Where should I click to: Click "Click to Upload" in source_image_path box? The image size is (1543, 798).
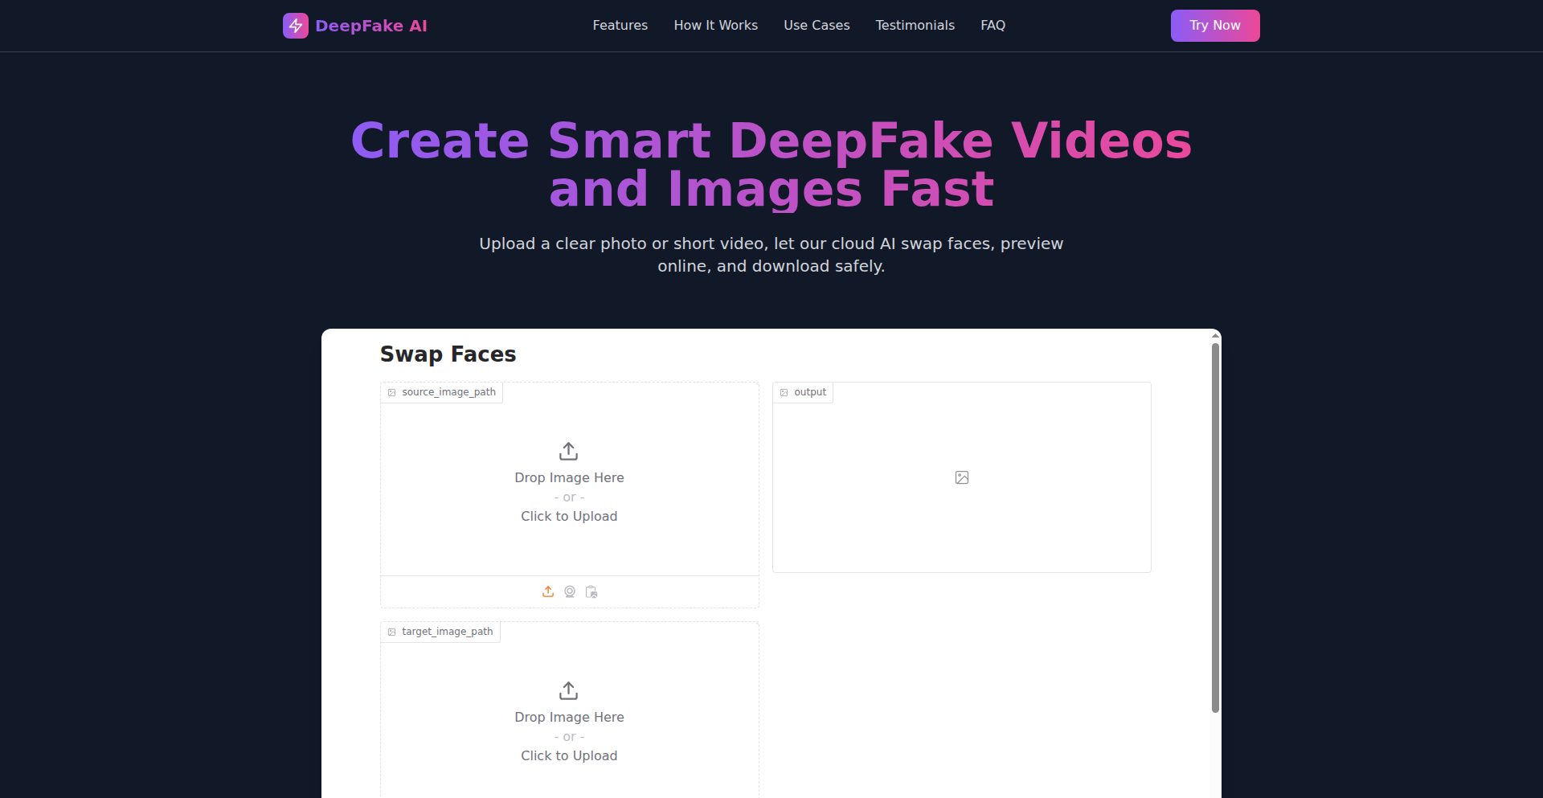point(569,516)
